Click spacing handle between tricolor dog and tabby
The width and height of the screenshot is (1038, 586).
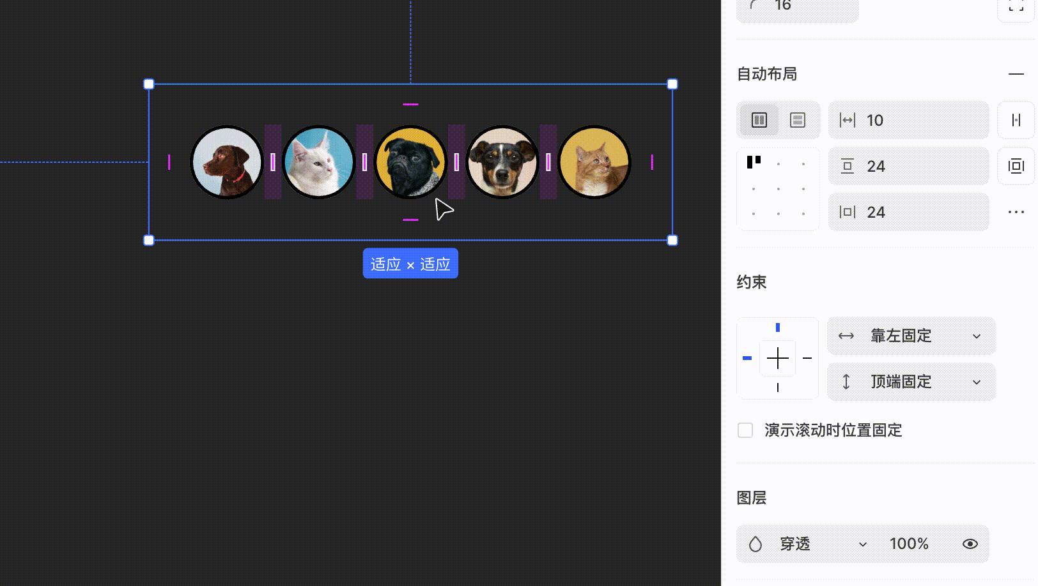tap(548, 162)
